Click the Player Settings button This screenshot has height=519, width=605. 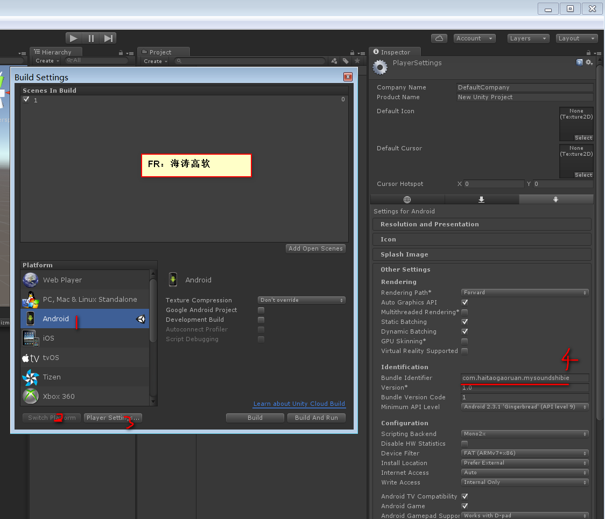(112, 418)
